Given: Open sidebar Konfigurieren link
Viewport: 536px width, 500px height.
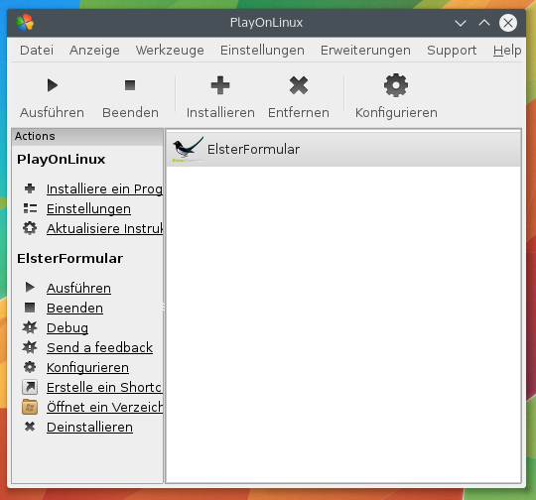Looking at the screenshot, I should [88, 367].
